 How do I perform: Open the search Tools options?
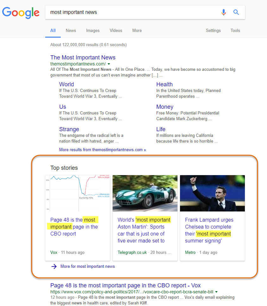(235, 31)
